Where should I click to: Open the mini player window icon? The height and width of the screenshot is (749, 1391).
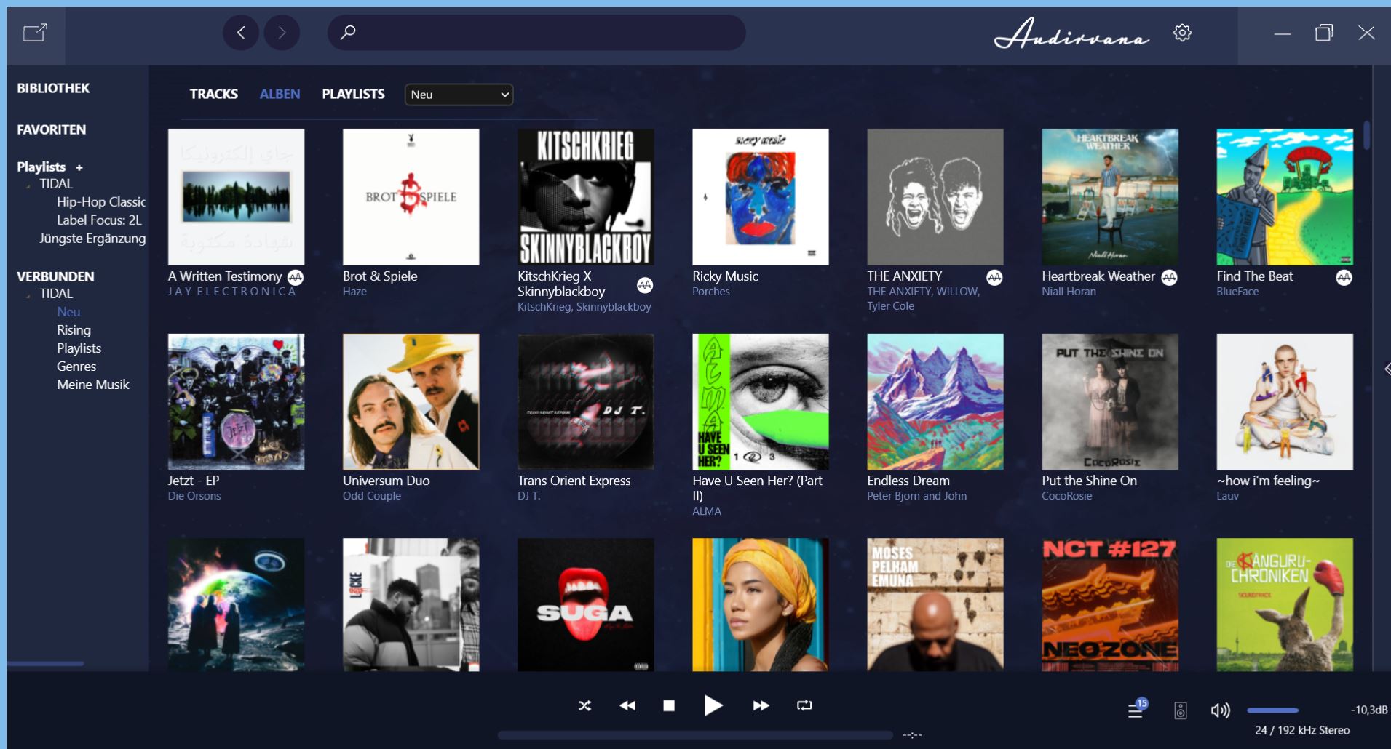pyautogui.click(x=35, y=33)
